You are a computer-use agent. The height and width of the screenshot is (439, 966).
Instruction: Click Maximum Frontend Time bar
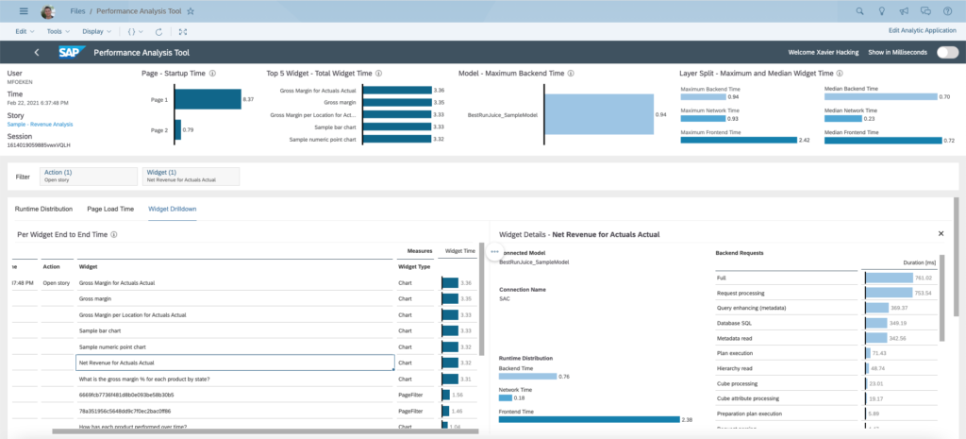pyautogui.click(x=739, y=140)
